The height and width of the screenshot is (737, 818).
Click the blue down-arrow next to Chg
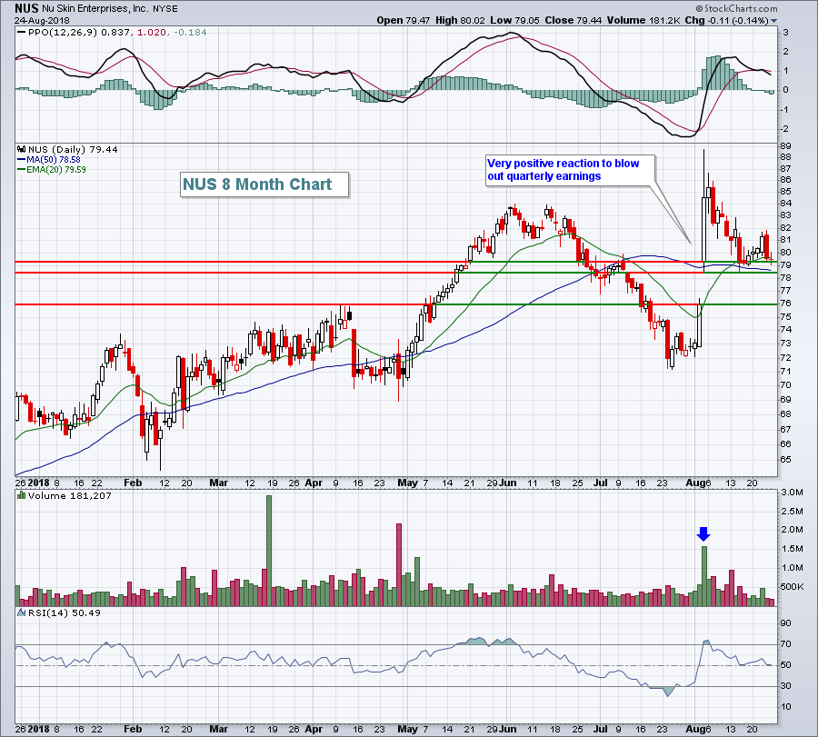773,21
